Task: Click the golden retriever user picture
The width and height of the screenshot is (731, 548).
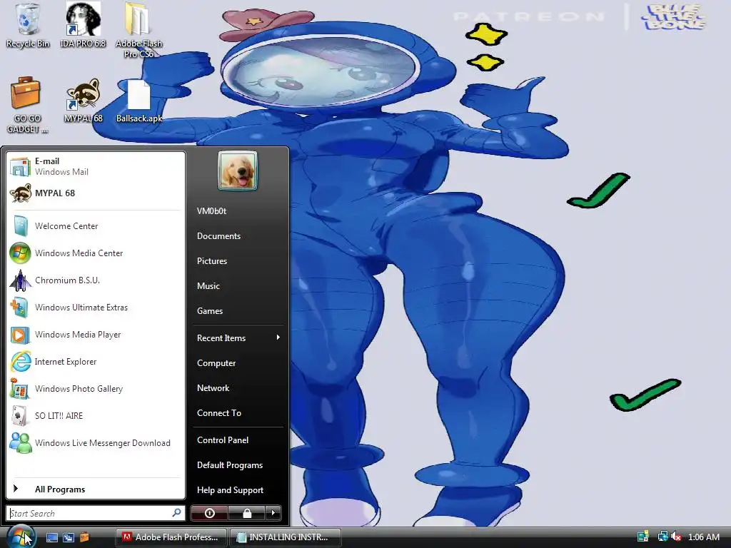Action: point(238,171)
